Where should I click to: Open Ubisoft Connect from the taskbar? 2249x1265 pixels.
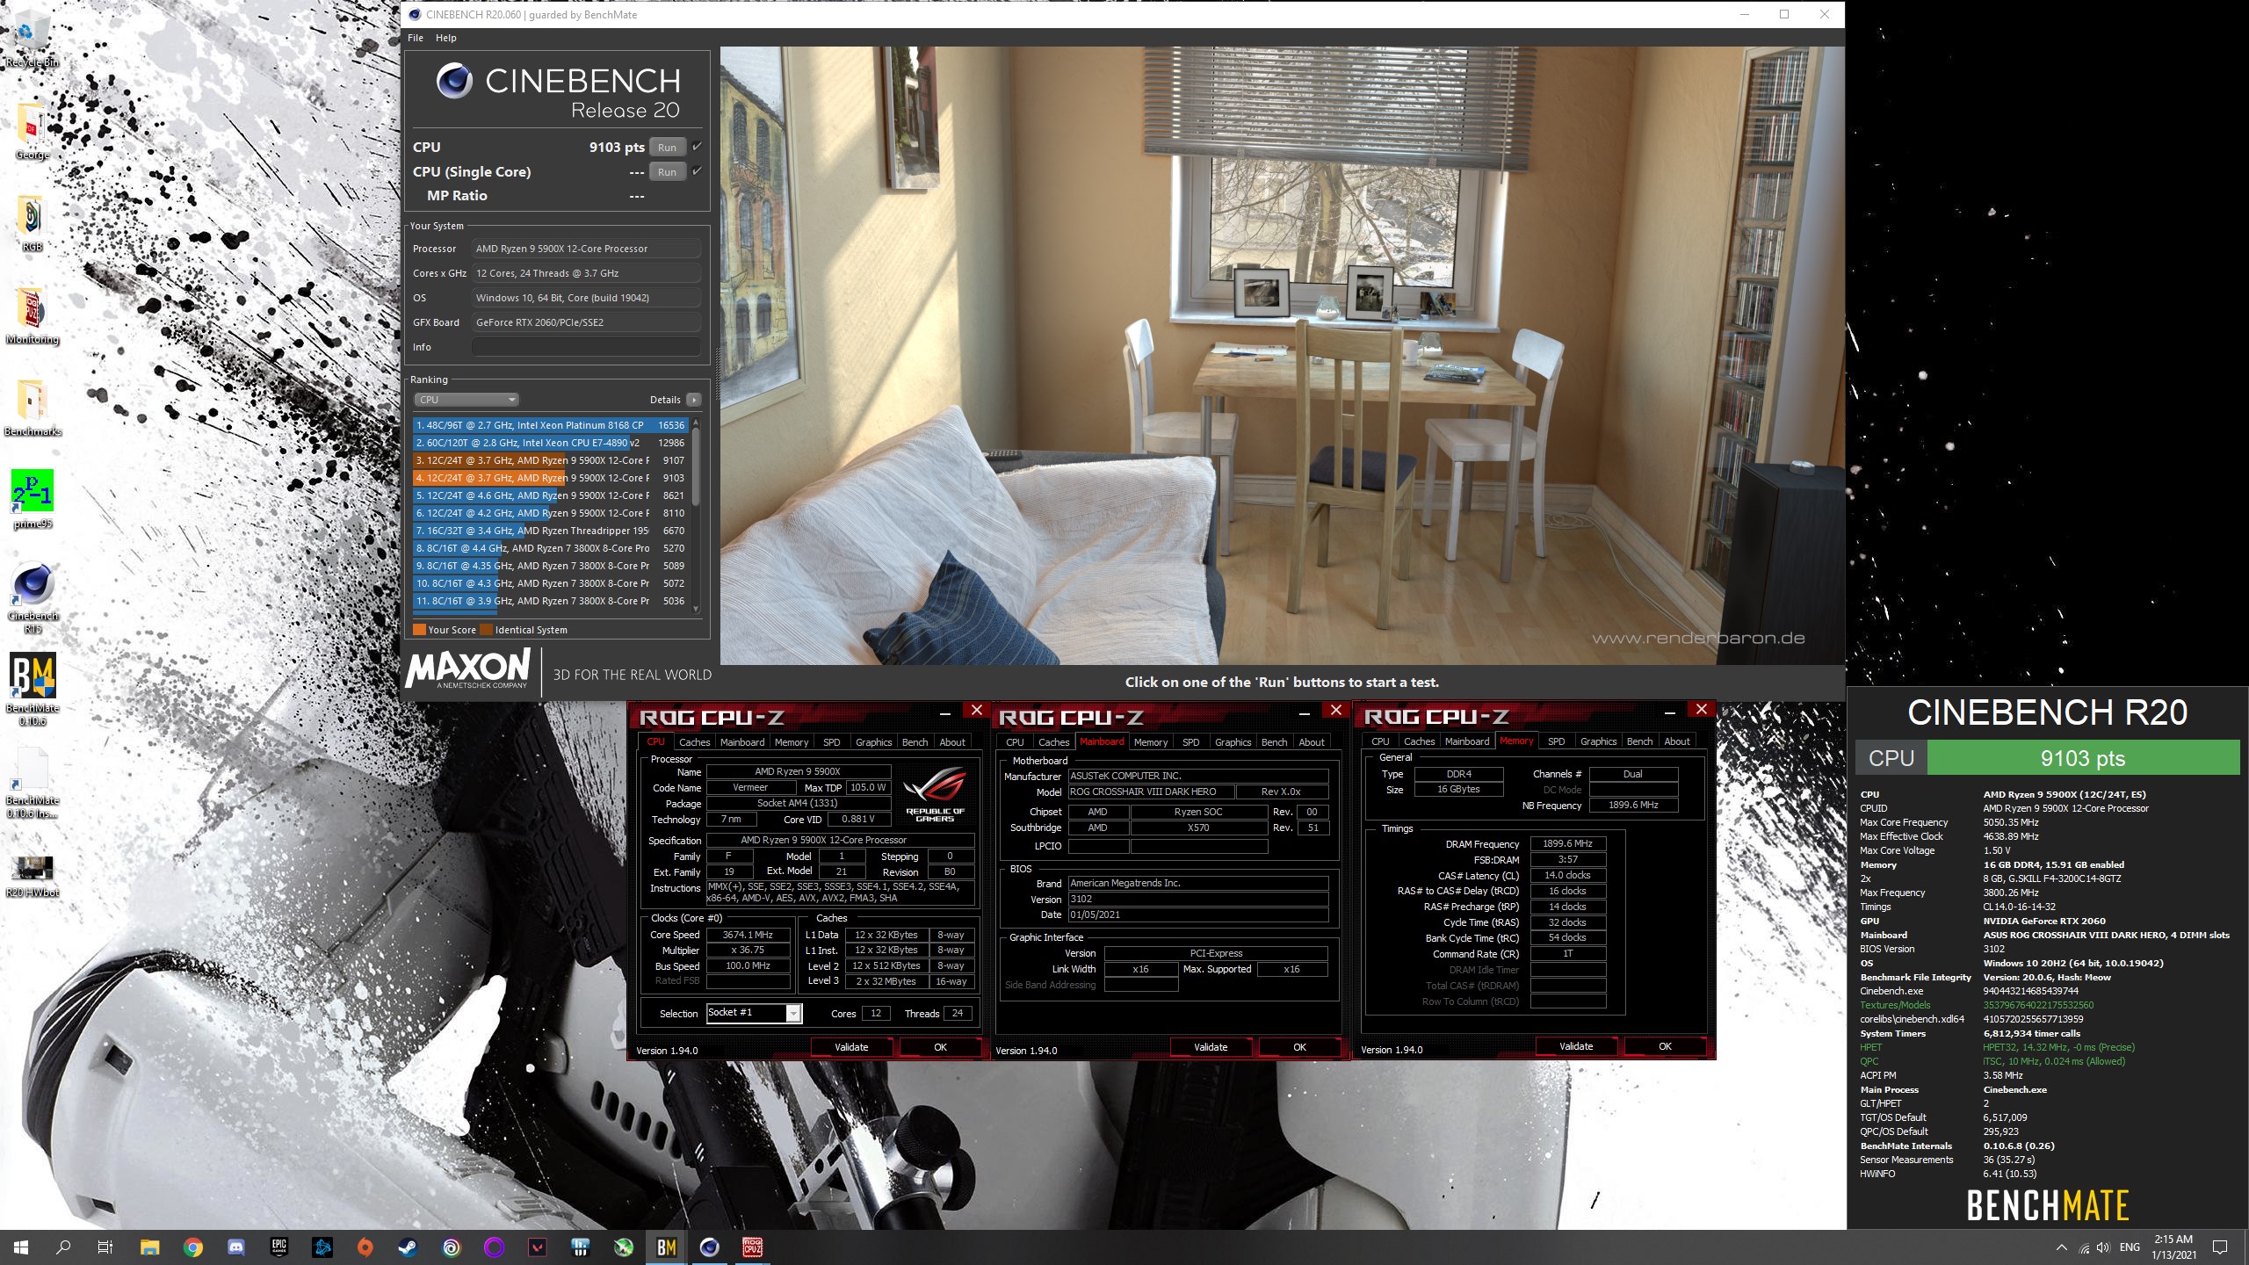pyautogui.click(x=452, y=1247)
